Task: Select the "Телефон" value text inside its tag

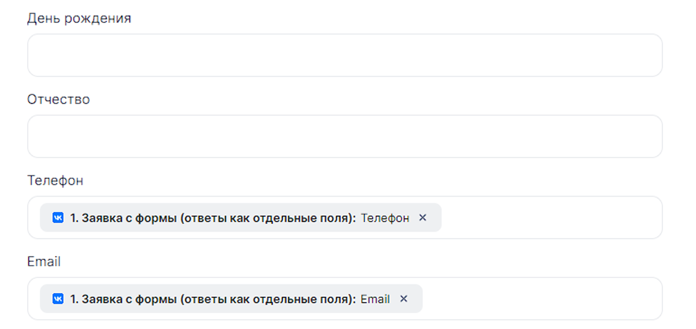Action: (385, 218)
